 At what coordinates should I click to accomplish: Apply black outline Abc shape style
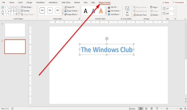point(42,10)
